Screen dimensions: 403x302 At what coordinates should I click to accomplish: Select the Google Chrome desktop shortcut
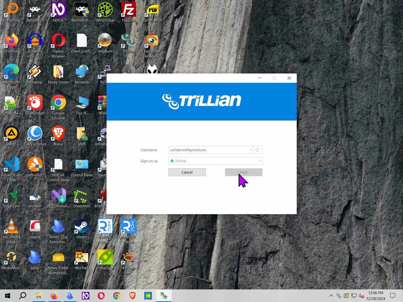[58, 108]
